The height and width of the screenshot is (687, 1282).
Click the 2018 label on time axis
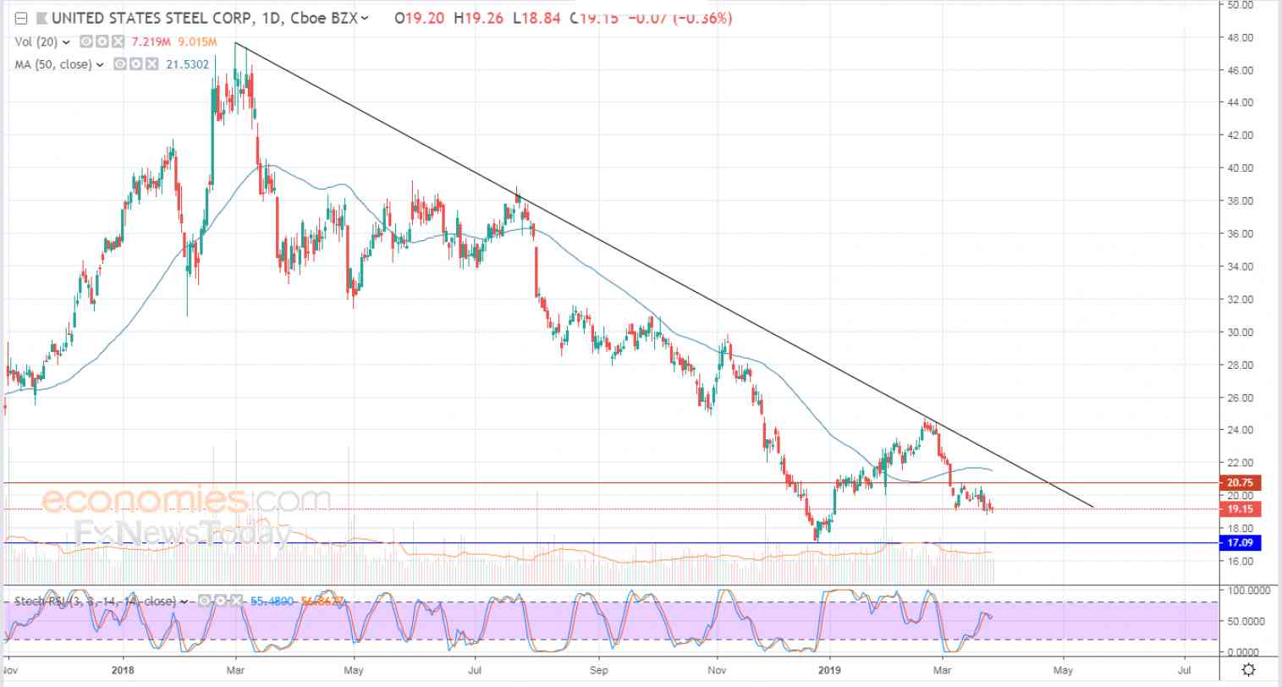pyautogui.click(x=123, y=670)
